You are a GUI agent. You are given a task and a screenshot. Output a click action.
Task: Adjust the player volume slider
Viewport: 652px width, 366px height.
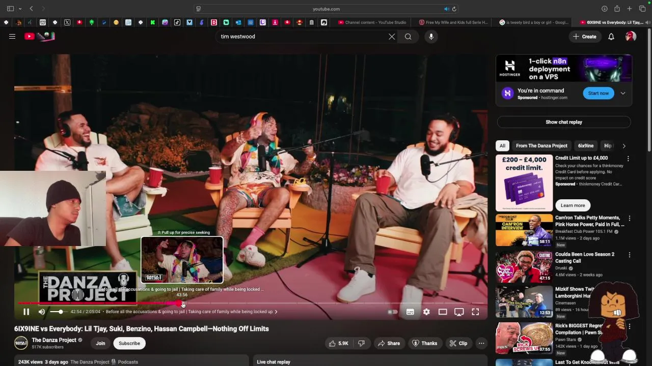tap(58, 312)
